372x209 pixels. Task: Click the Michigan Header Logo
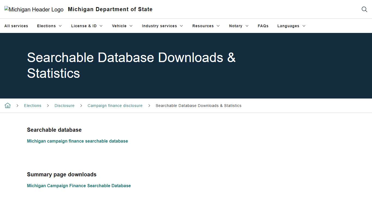(34, 9)
